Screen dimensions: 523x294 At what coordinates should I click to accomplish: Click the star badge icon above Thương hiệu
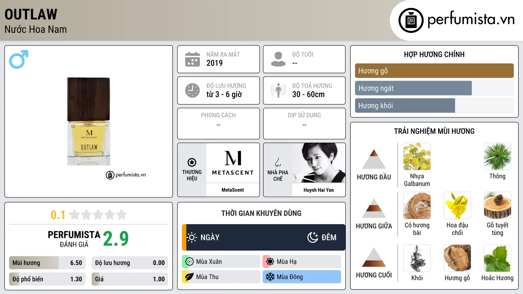coord(192,162)
